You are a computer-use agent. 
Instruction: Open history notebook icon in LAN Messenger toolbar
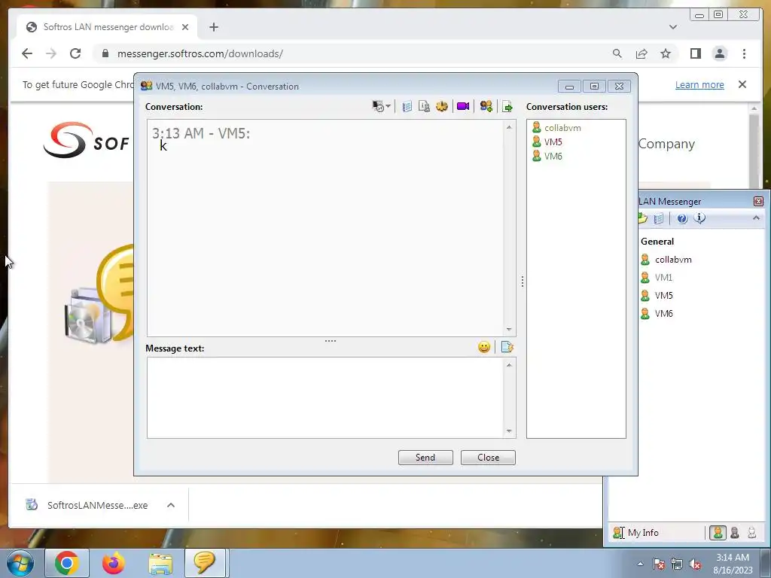tap(659, 218)
